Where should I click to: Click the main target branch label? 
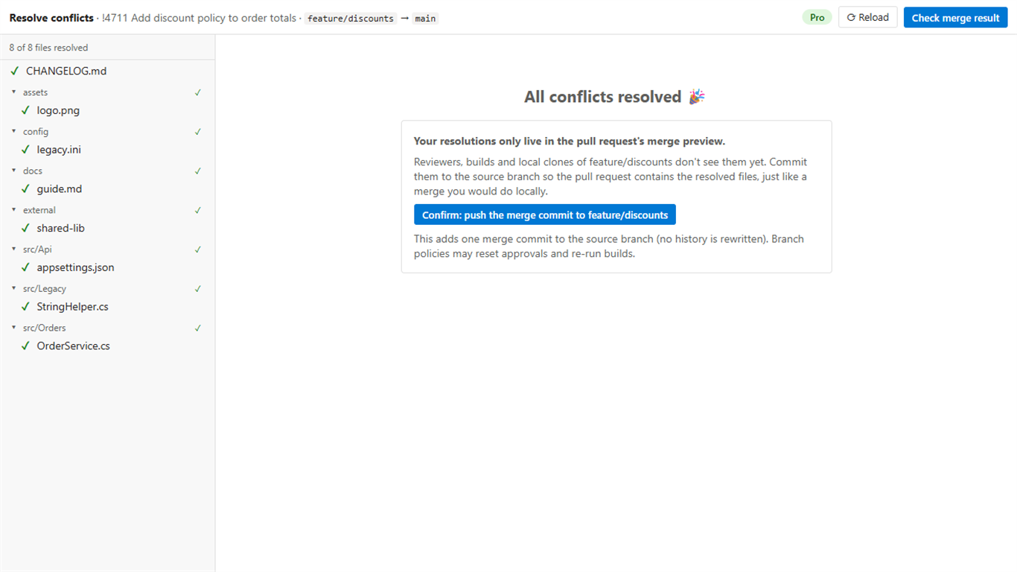[425, 18]
